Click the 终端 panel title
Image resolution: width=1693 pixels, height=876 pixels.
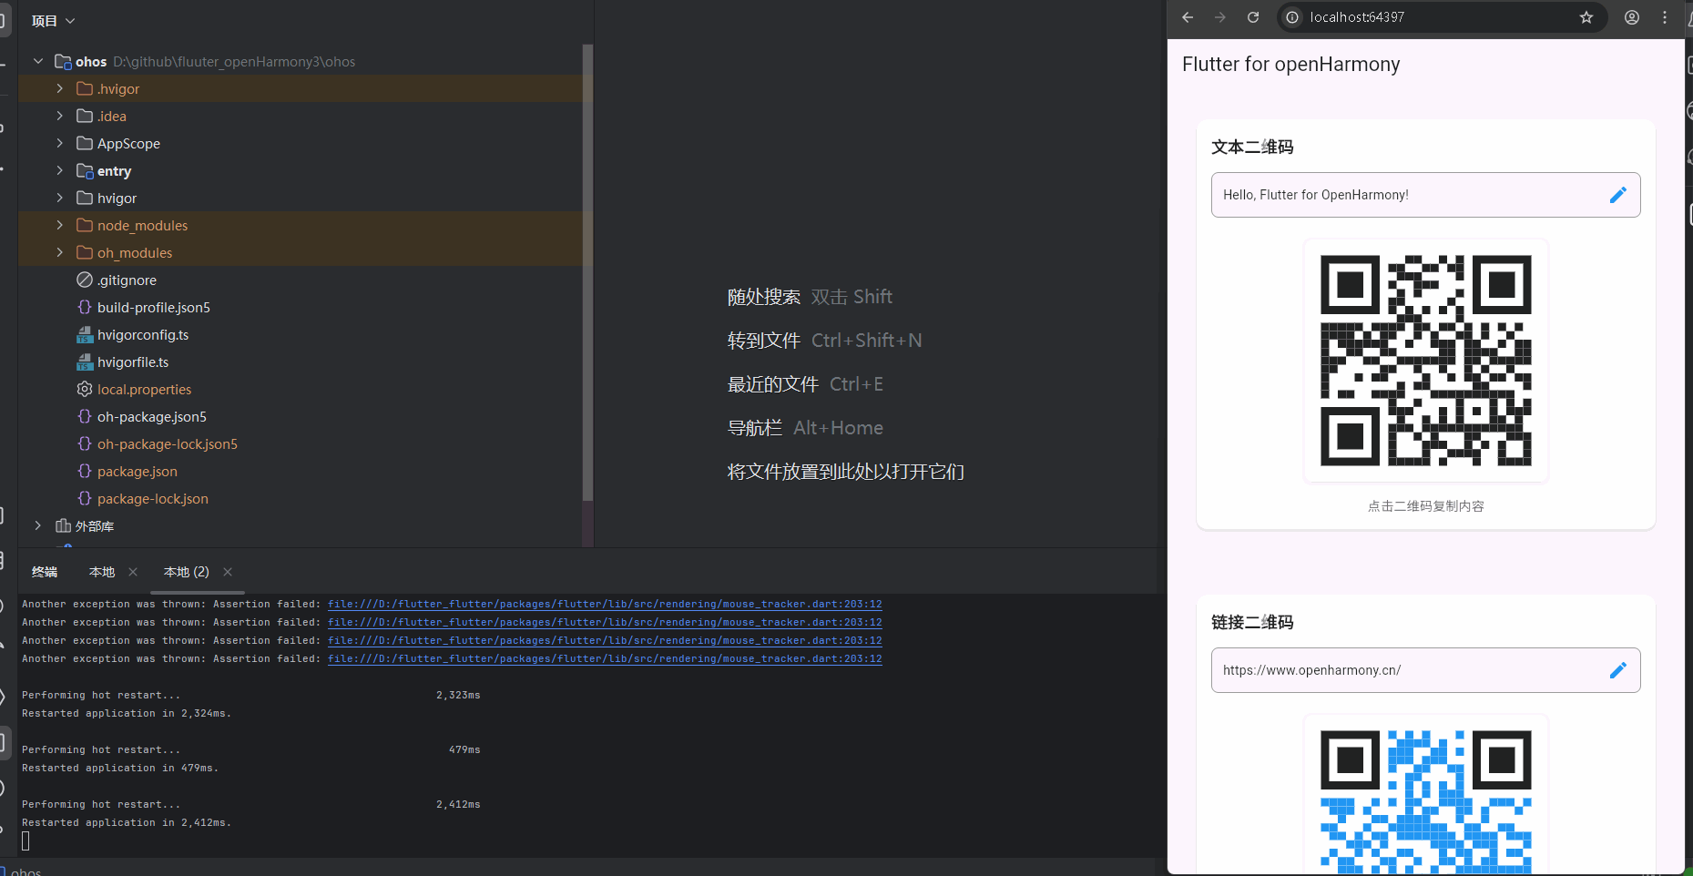click(45, 572)
